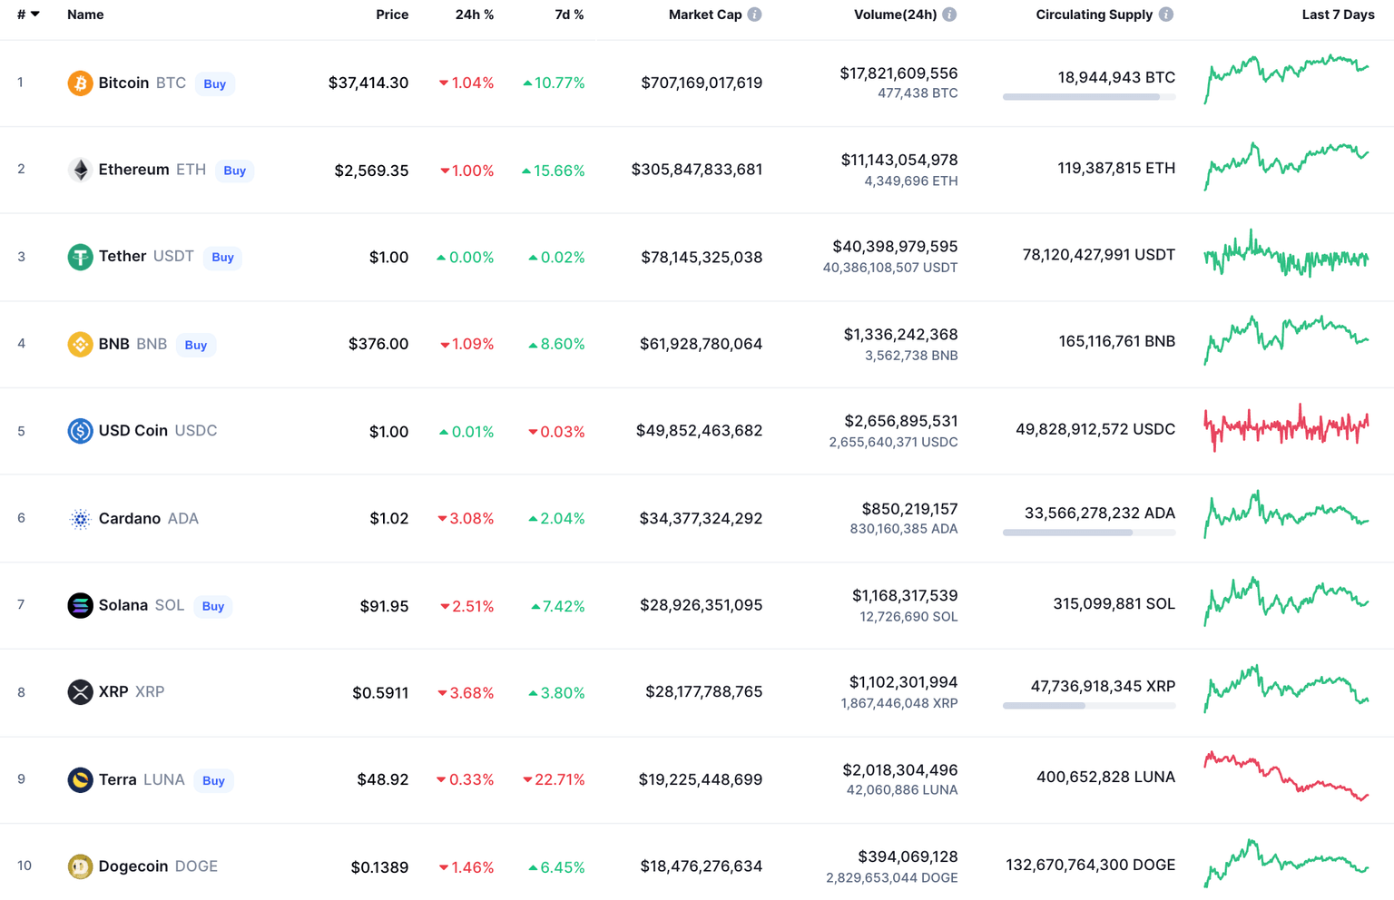Image resolution: width=1394 pixels, height=900 pixels.
Task: Click the BNB coin logo
Action: click(80, 344)
